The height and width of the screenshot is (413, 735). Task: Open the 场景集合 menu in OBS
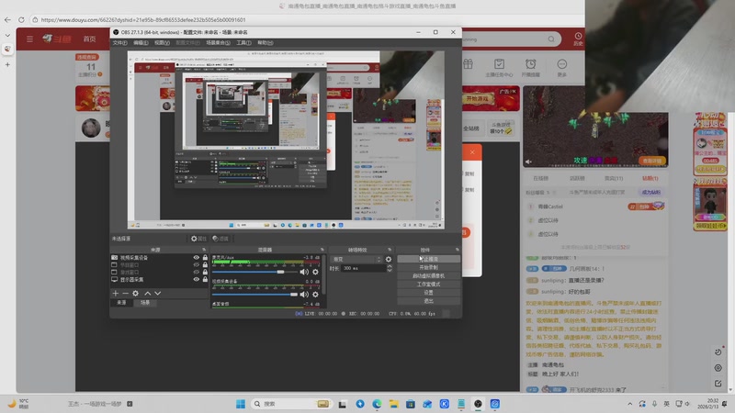pyautogui.click(x=218, y=42)
